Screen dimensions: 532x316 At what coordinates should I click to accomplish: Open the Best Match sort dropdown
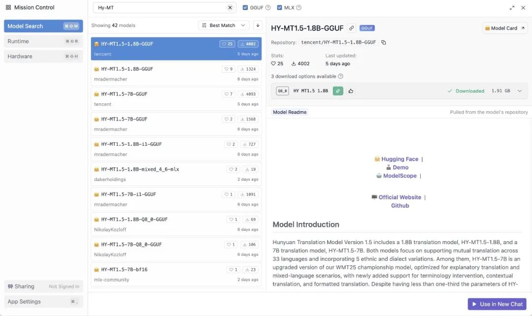pyautogui.click(x=224, y=26)
